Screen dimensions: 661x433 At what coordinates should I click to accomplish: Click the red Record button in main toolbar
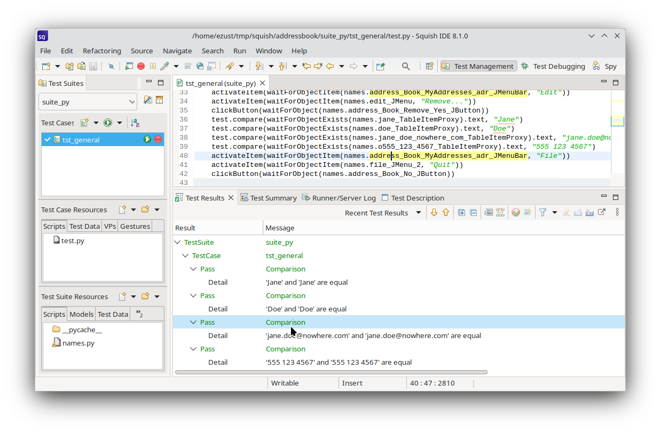click(x=141, y=66)
